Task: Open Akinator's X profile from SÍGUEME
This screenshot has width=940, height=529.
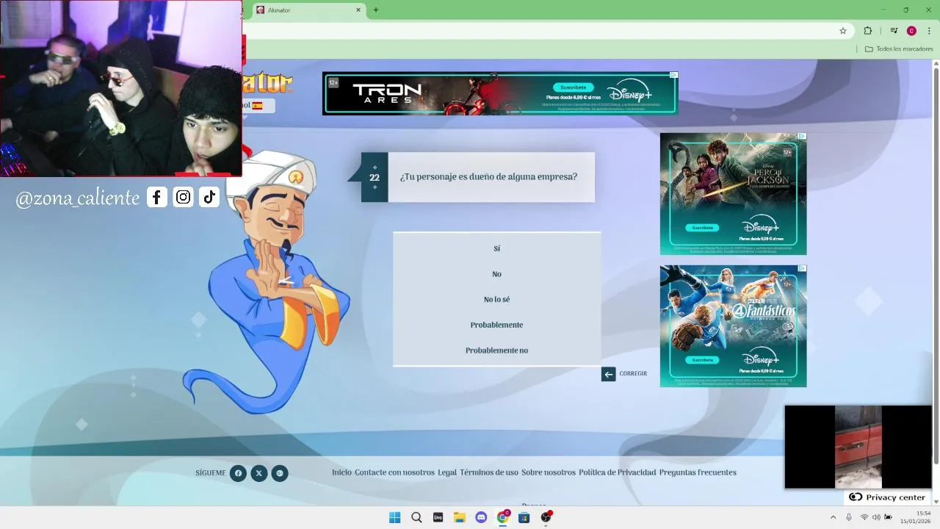Action: pyautogui.click(x=258, y=473)
